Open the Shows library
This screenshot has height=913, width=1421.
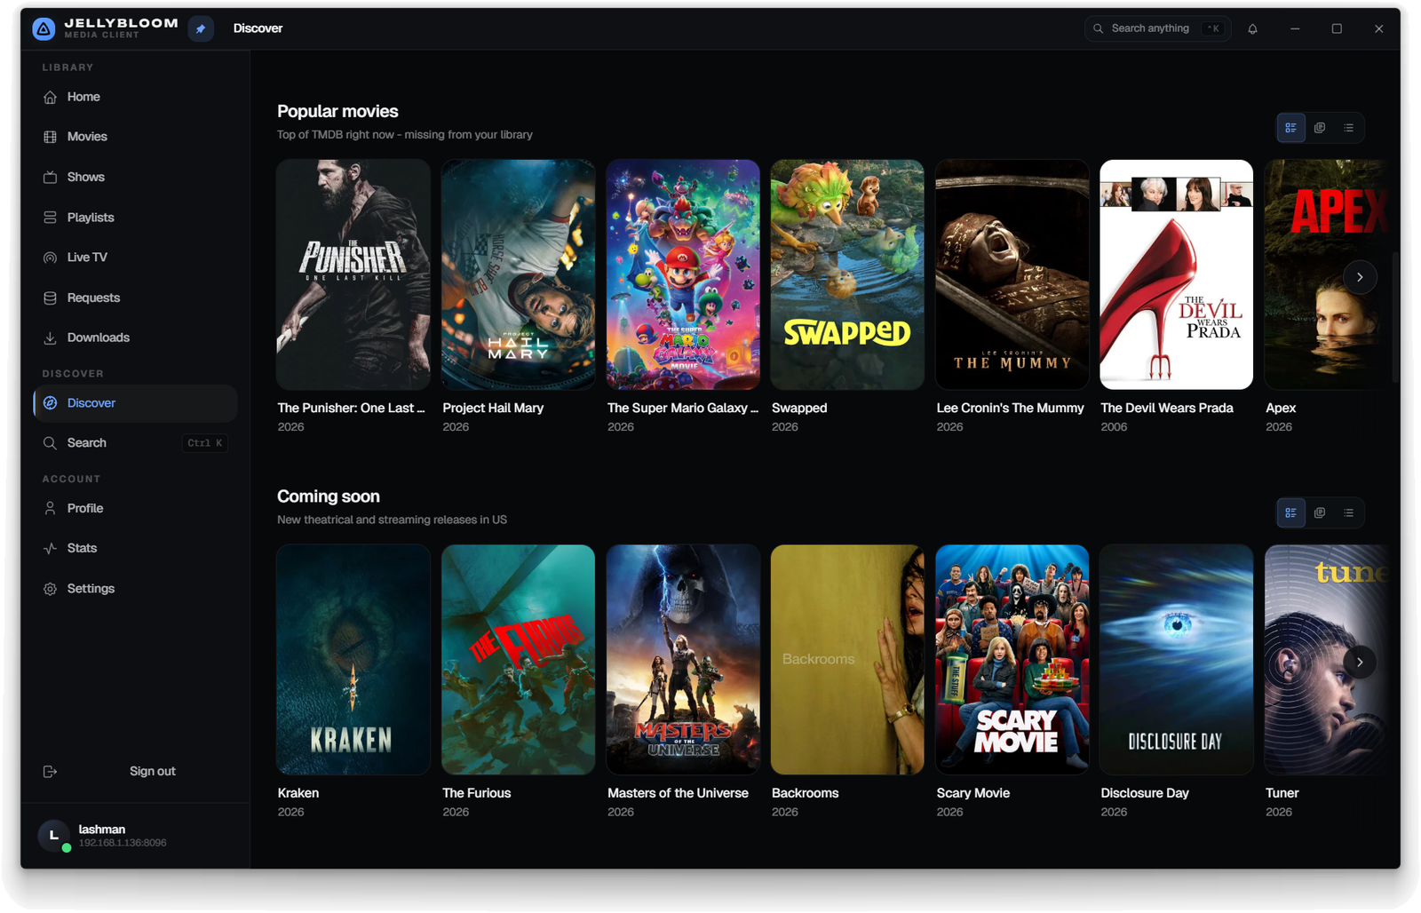135,177
